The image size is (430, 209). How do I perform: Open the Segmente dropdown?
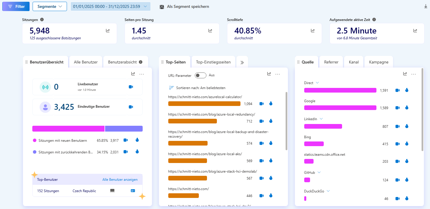(x=50, y=6)
